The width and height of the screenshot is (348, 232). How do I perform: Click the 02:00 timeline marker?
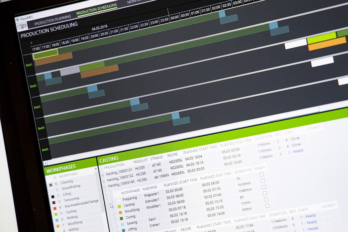[x=216, y=8]
